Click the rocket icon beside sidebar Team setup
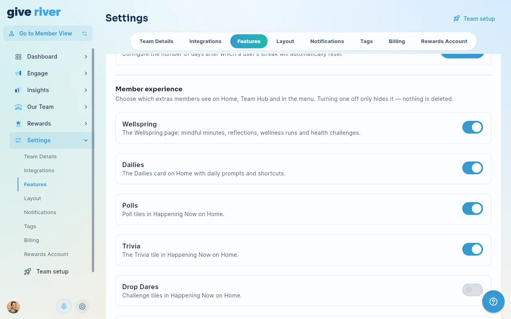Viewport: 511px width, 319px height. [x=28, y=272]
